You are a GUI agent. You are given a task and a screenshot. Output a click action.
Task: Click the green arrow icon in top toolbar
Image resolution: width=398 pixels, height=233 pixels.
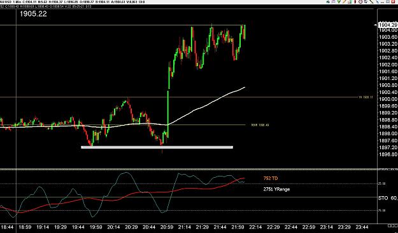pos(339,2)
